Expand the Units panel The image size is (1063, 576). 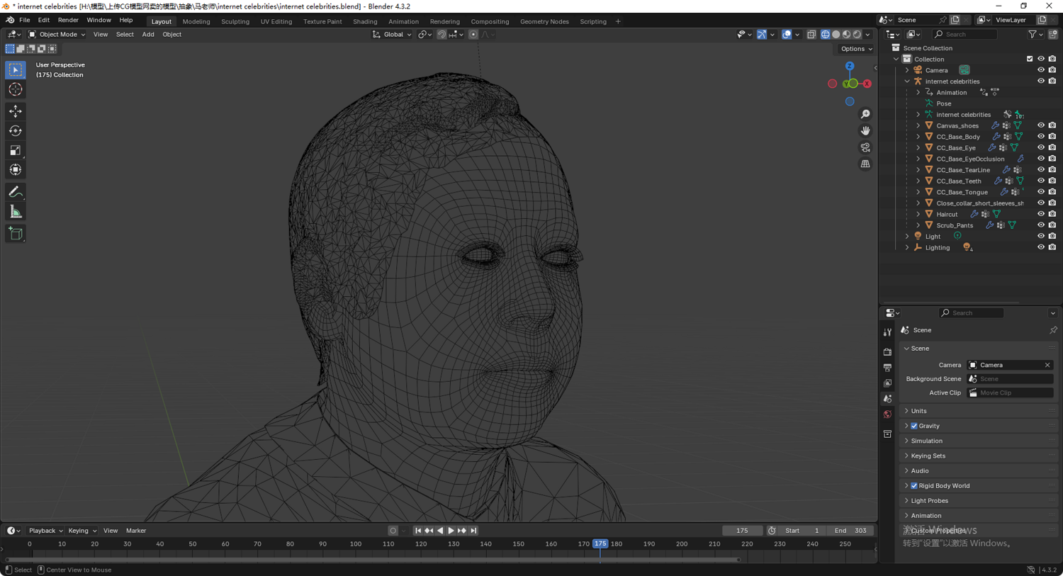pyautogui.click(x=918, y=411)
